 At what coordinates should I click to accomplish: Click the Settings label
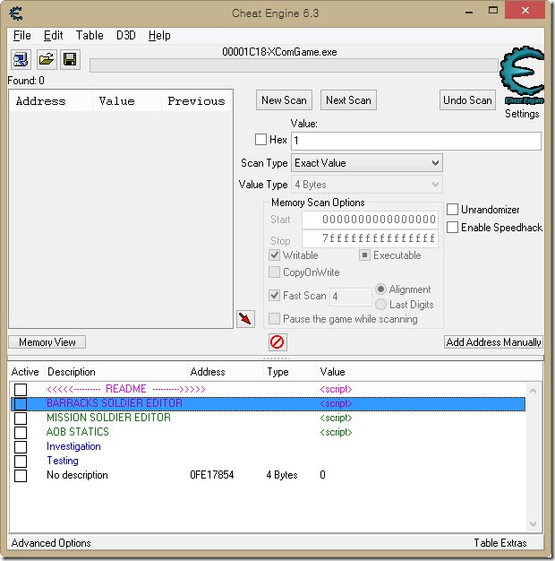point(522,114)
